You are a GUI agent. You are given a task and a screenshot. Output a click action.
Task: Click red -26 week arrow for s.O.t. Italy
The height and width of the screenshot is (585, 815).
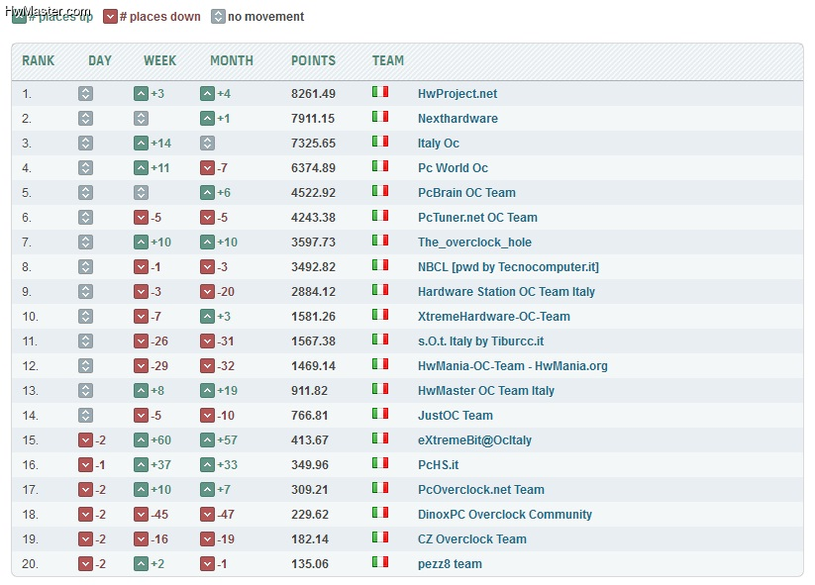pos(141,341)
